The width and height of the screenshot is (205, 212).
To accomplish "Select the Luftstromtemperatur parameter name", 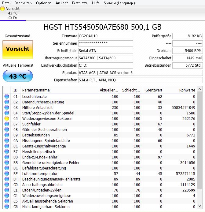I will pos(40,173).
